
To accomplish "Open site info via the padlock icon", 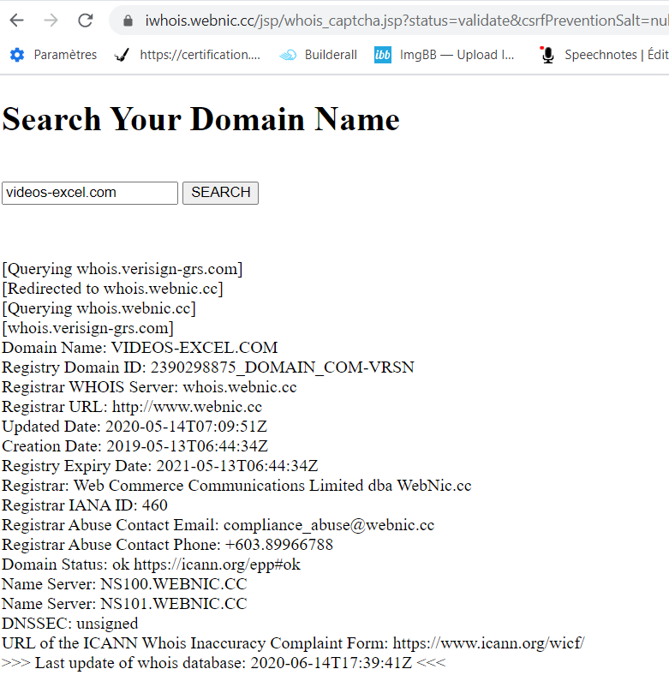I will (128, 21).
